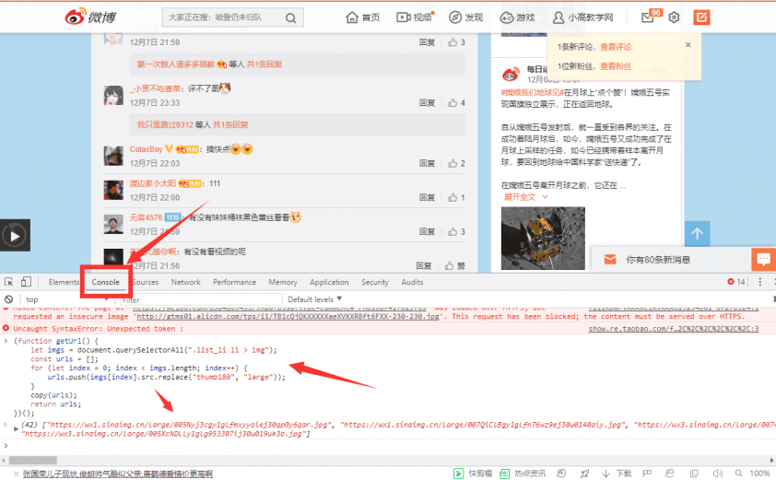Switch to the Application tab
This screenshot has width=776, height=480.
tap(329, 282)
